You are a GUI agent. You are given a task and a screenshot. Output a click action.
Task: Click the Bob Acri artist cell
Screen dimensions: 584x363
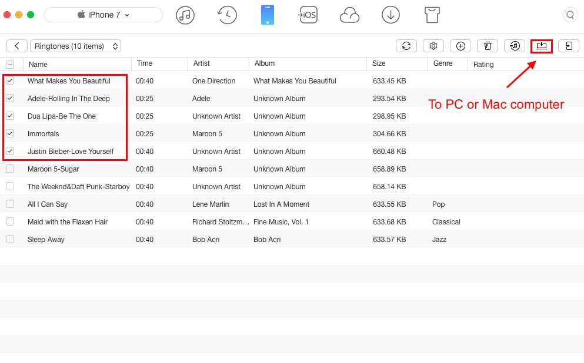(206, 240)
